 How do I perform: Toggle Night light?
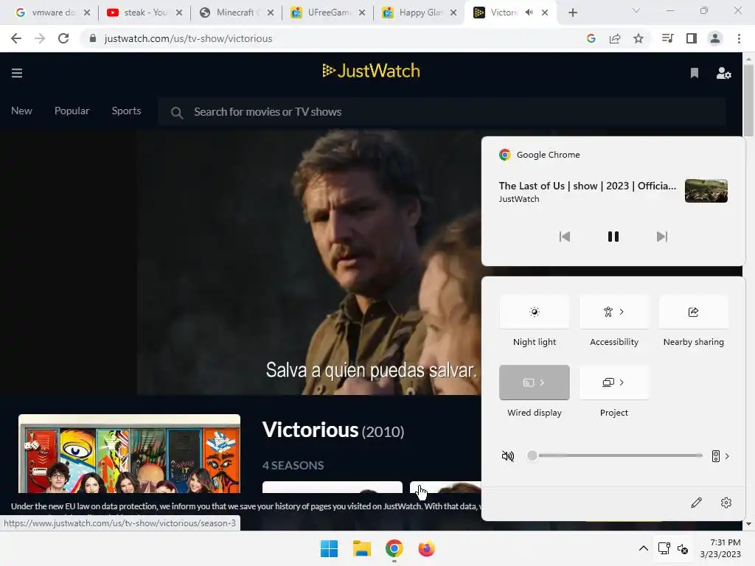click(x=535, y=312)
